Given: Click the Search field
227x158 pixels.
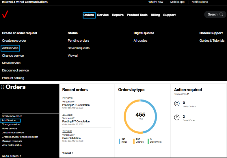Looking at the screenshot, I should tap(215, 14).
